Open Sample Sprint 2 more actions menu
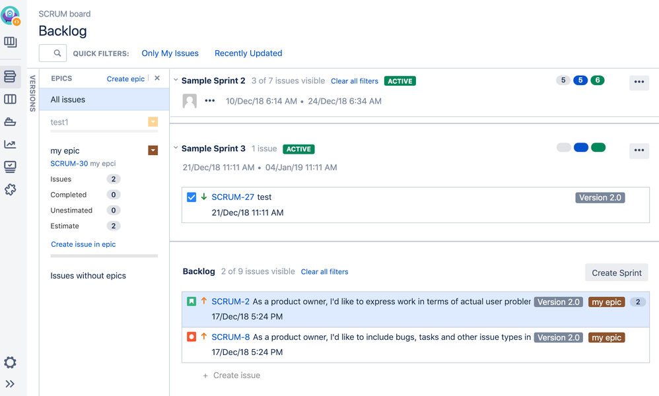Screen dimensions: 659x396 tap(639, 82)
